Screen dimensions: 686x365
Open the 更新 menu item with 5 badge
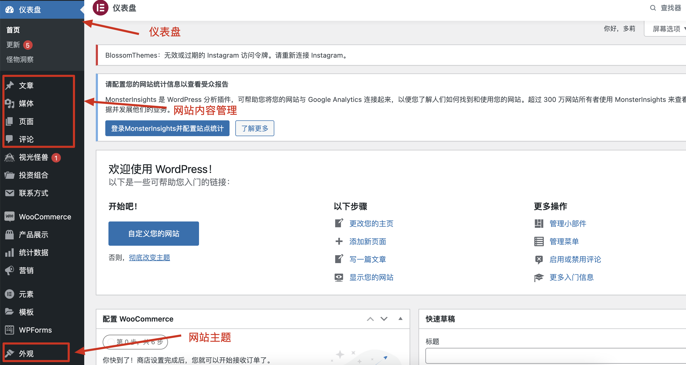[19, 45]
